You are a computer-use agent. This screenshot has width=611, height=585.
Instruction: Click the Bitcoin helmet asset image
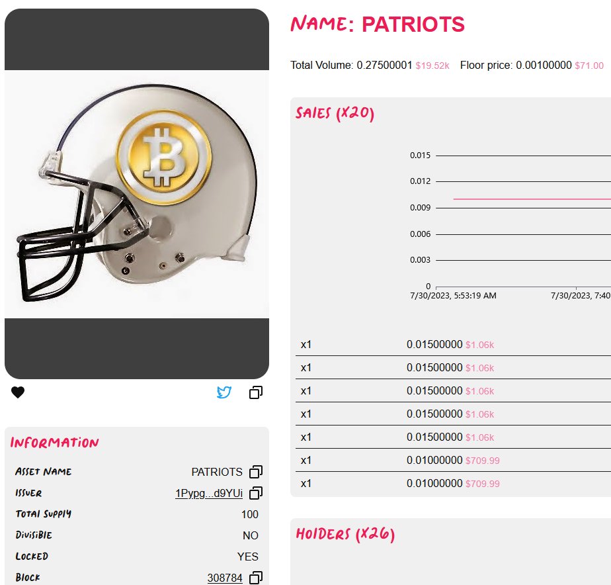(137, 194)
